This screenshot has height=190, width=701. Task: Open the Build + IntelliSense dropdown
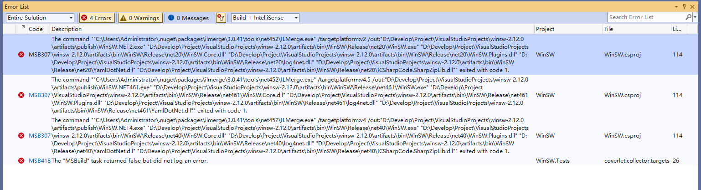coord(265,18)
